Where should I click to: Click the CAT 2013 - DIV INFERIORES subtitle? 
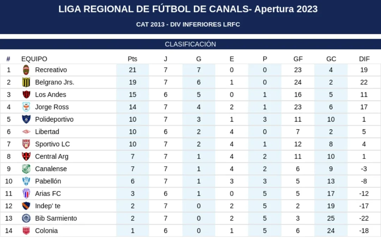click(x=188, y=24)
